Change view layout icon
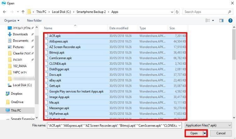Viewport: 236px width, 139px height. 208,20
